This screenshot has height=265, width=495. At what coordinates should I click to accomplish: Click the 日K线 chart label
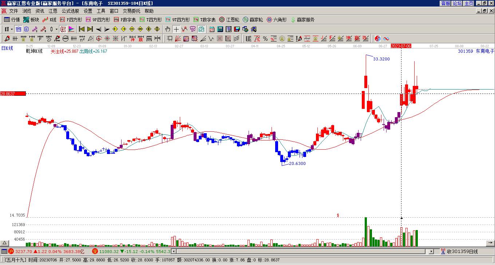7,48
